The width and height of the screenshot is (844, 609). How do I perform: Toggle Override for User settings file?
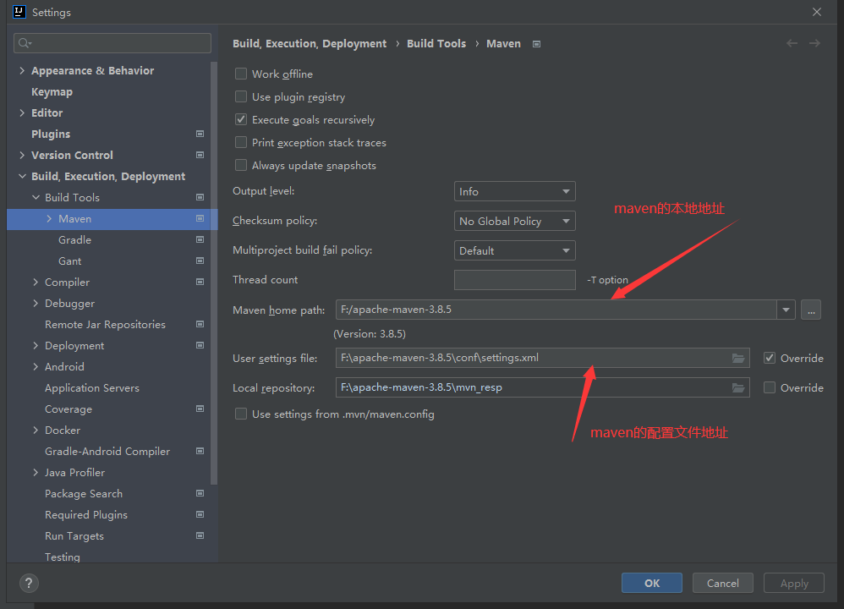pos(769,359)
